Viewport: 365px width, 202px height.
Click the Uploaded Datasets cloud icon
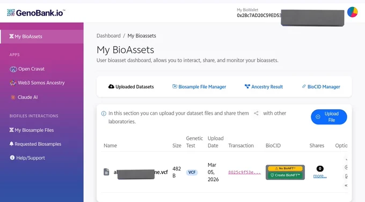(111, 86)
